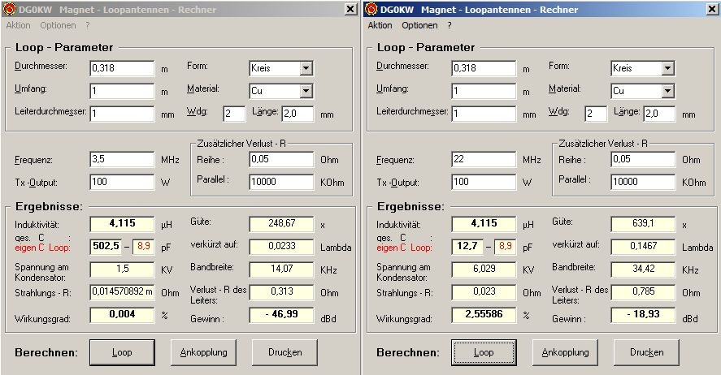721x375 pixels.
Task: Open the Aktion menu in the left window
Action: coord(18,25)
